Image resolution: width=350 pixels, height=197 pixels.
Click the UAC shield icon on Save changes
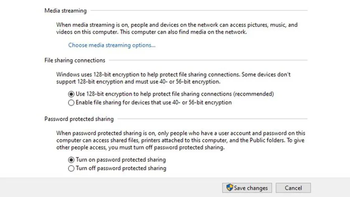click(230, 188)
